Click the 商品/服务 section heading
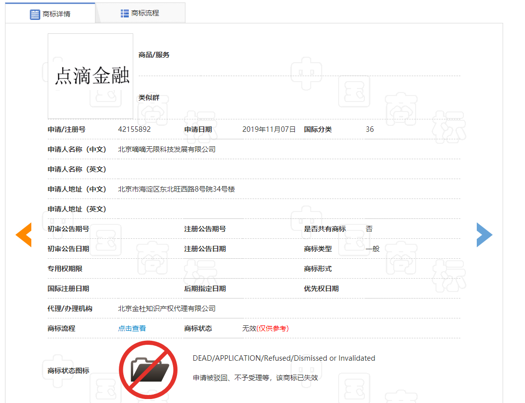The image size is (525, 403). tap(154, 55)
